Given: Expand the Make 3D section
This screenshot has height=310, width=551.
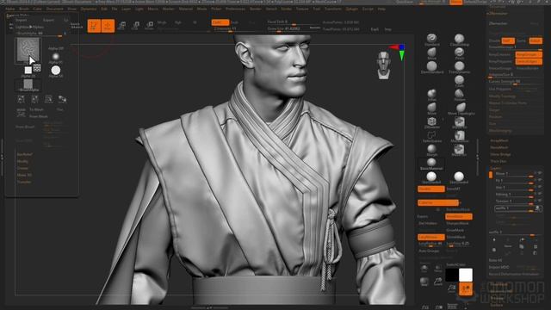Looking at the screenshot, I should coord(24,175).
